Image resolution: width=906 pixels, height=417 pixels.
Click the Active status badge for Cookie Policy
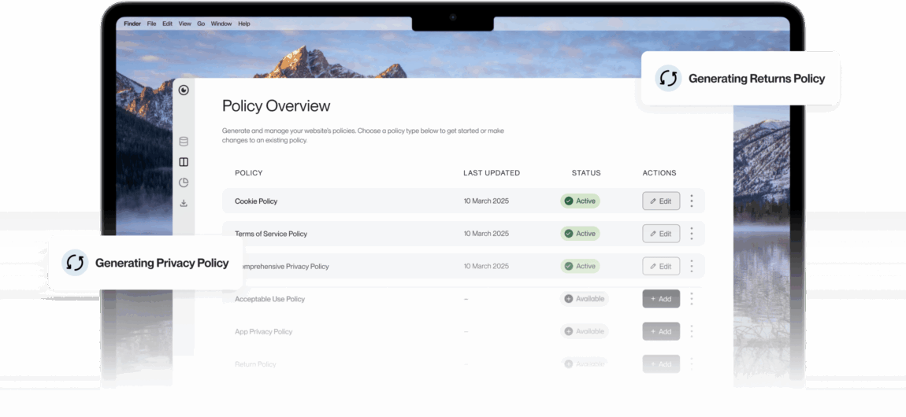[x=580, y=201]
